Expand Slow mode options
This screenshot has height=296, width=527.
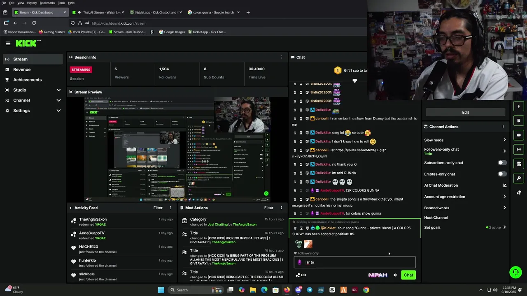pos(504,140)
